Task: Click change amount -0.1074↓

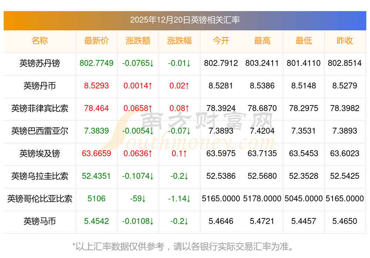Action: (x=138, y=176)
